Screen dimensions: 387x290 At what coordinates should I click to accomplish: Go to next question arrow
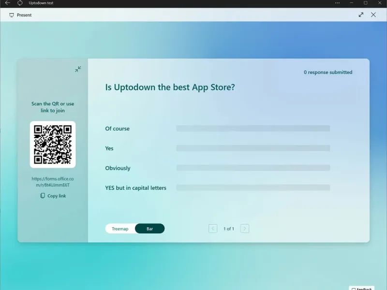(245, 229)
